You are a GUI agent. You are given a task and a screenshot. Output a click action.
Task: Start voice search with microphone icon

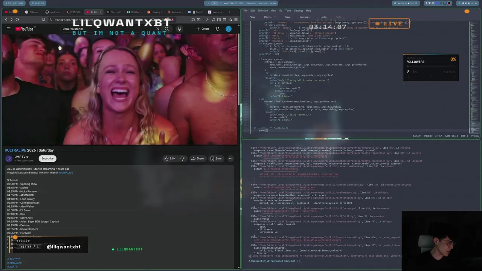tap(179, 29)
